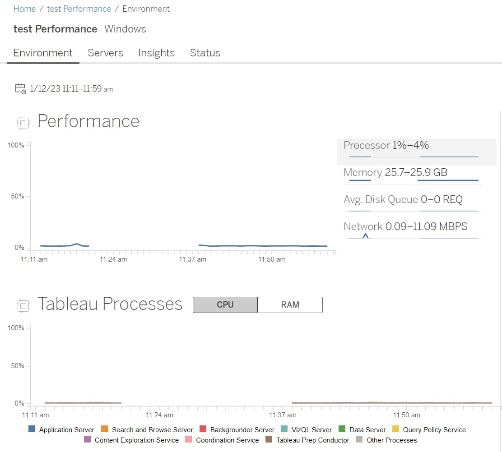Open the date range calendar icon
The height and width of the screenshot is (452, 502).
tap(20, 88)
